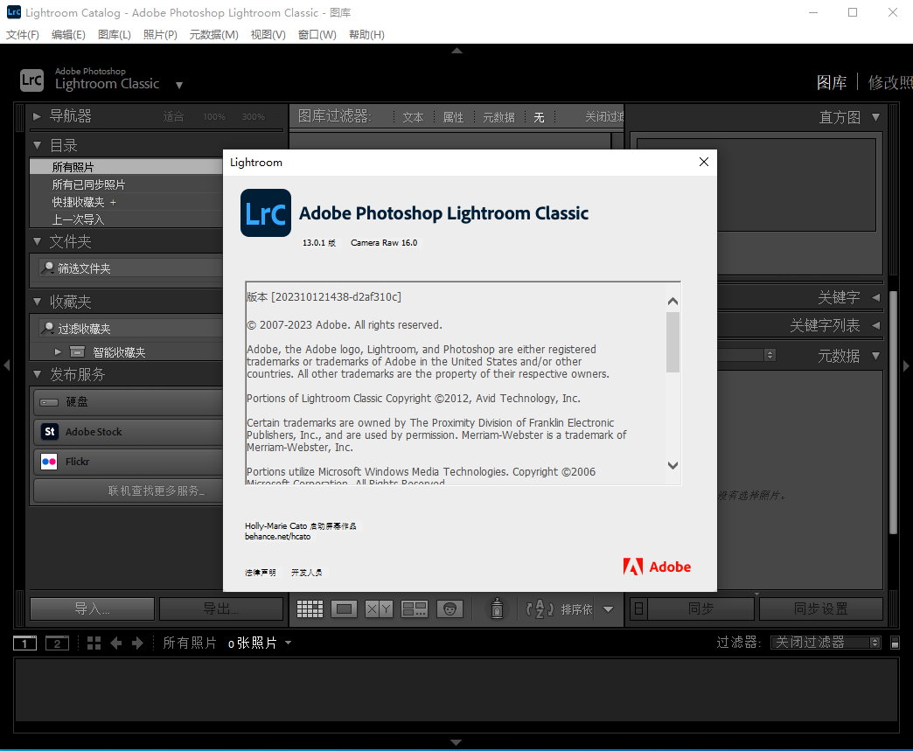913x751 pixels.
Task: Collapse the 发布服务 panel
Action: tap(38, 374)
